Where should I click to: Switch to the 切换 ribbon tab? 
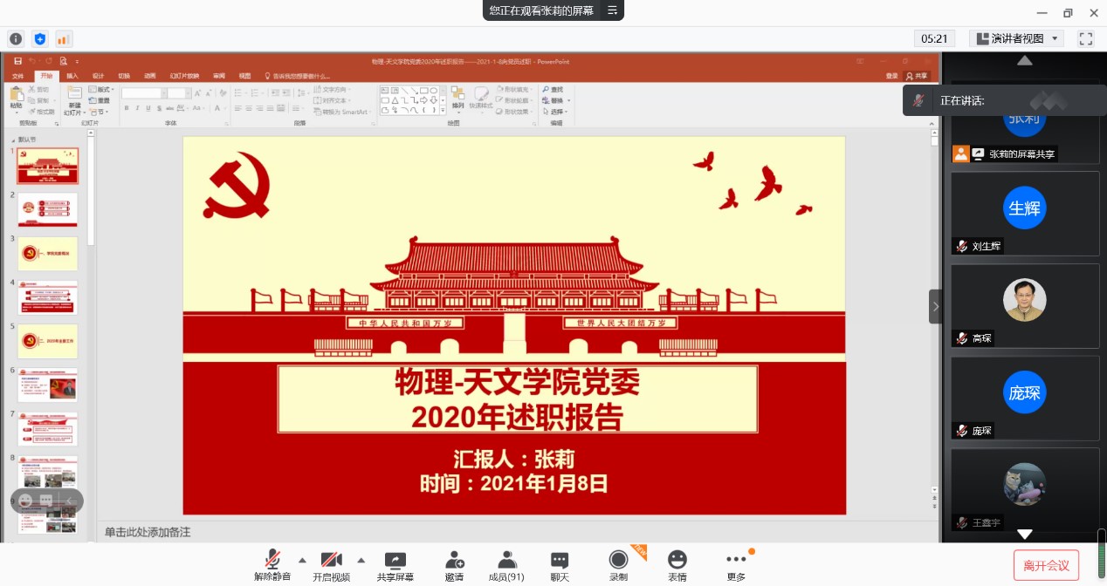tap(124, 76)
